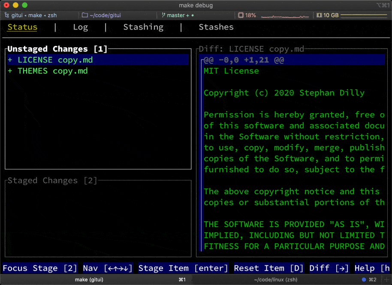The width and height of the screenshot is (392, 285).
Task: Click the git branch icon beside master
Action: tap(163, 15)
